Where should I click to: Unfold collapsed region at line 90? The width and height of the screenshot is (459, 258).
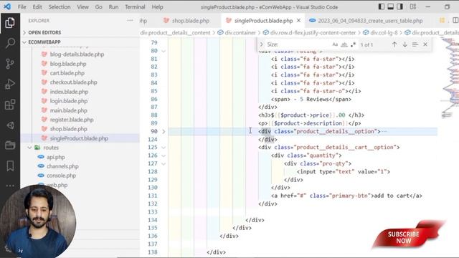[x=164, y=131]
